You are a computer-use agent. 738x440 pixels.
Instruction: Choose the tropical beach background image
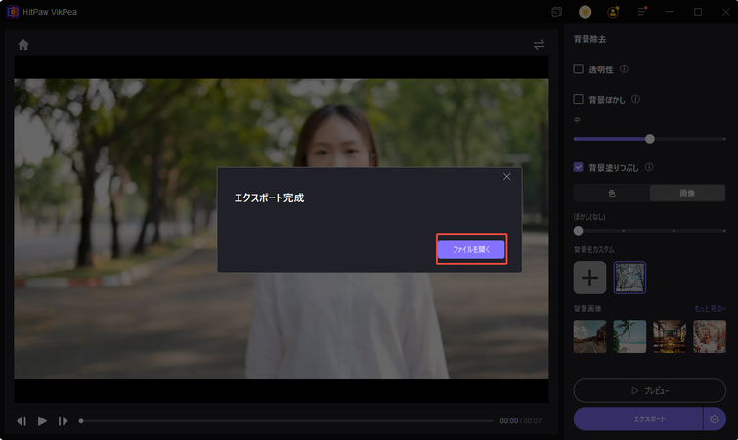pos(629,336)
